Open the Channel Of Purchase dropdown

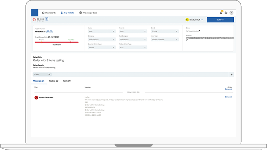tap(102, 47)
